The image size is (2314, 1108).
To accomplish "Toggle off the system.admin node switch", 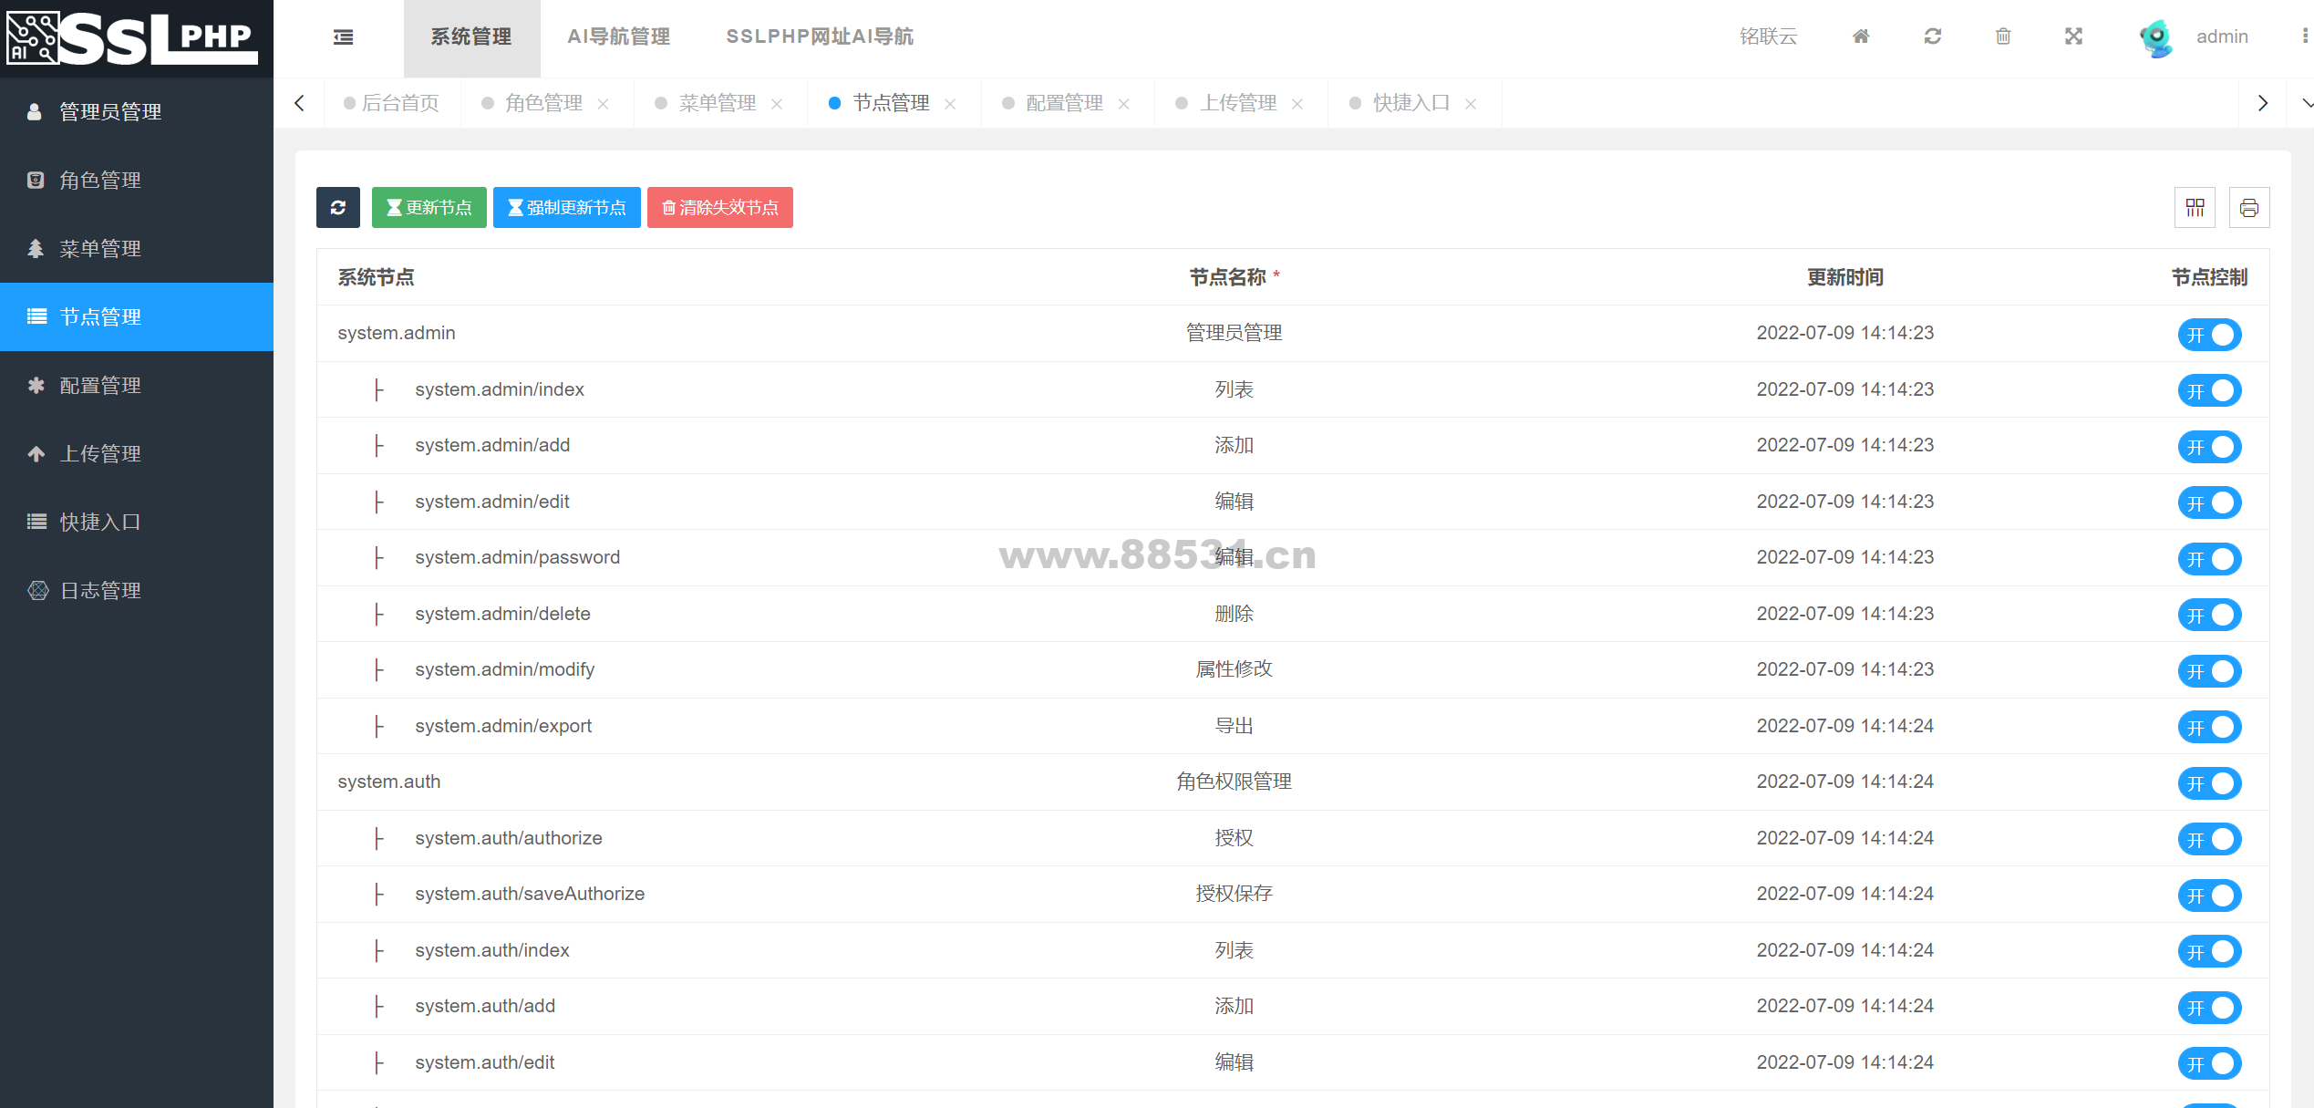I will pos(2209,335).
